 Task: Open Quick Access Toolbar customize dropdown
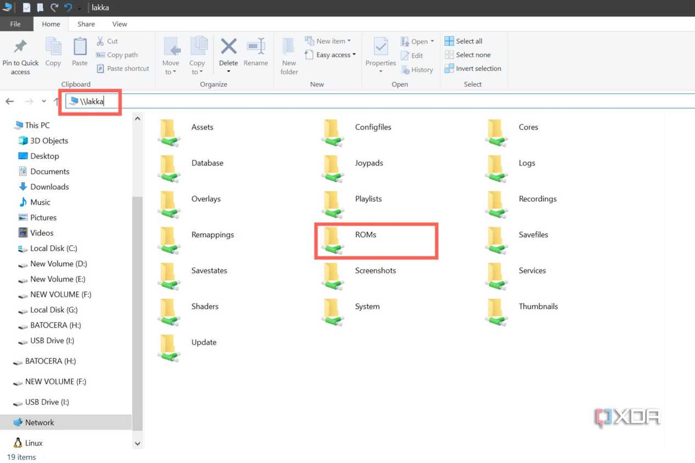point(80,8)
